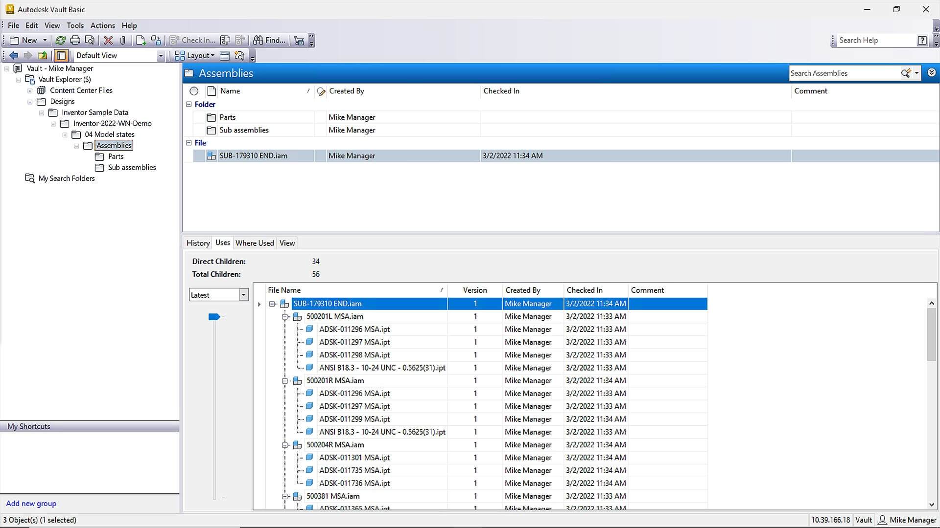Collapse the Designs tree node
The width and height of the screenshot is (940, 528).
click(30, 102)
